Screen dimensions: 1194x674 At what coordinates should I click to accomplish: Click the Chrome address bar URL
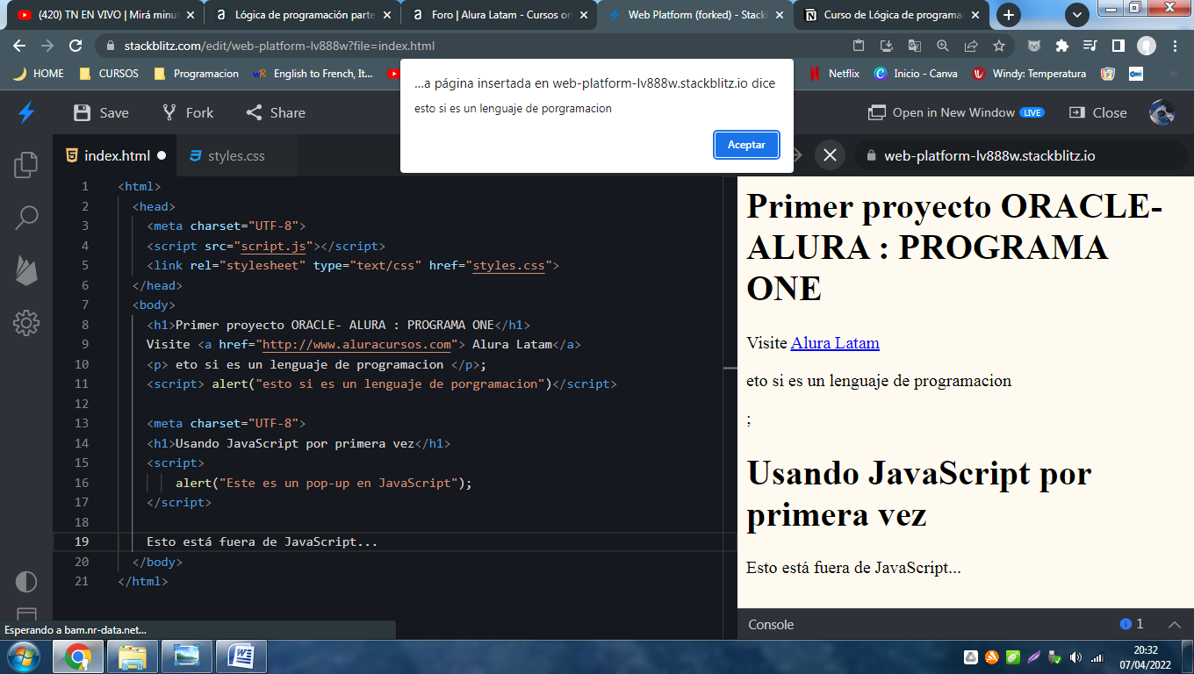[279, 46]
